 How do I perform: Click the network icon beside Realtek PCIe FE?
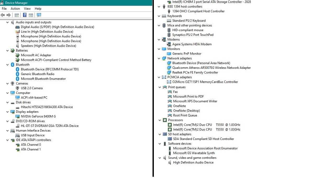[x=169, y=72]
